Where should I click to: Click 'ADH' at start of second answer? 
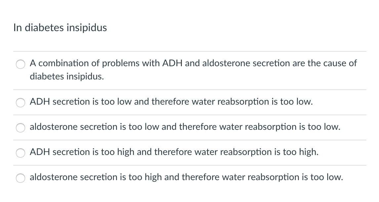[40, 102]
